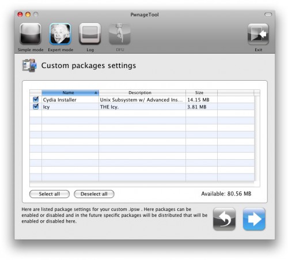Click the 'Unix Subsystem w/ Advanced Ins...' description
288x260 pixels.
click(x=141, y=100)
